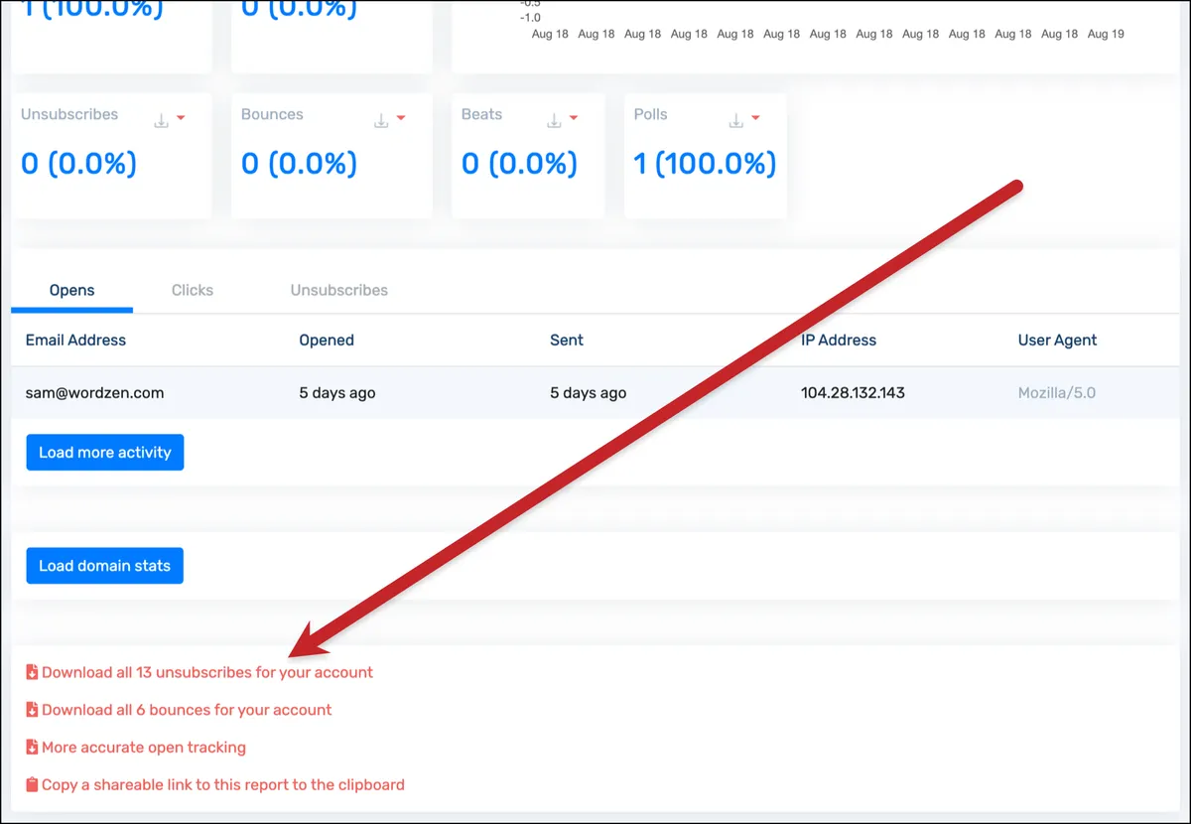
Task: Select the sam@wordzen.com email cell
Action: (x=95, y=392)
